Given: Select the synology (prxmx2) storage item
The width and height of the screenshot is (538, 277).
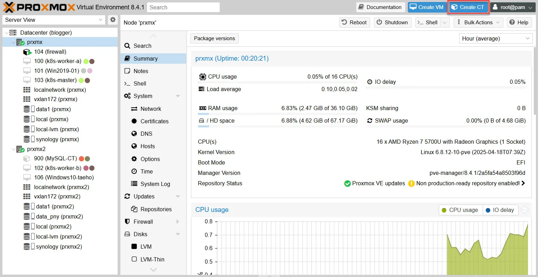Looking at the screenshot, I should coord(59,247).
